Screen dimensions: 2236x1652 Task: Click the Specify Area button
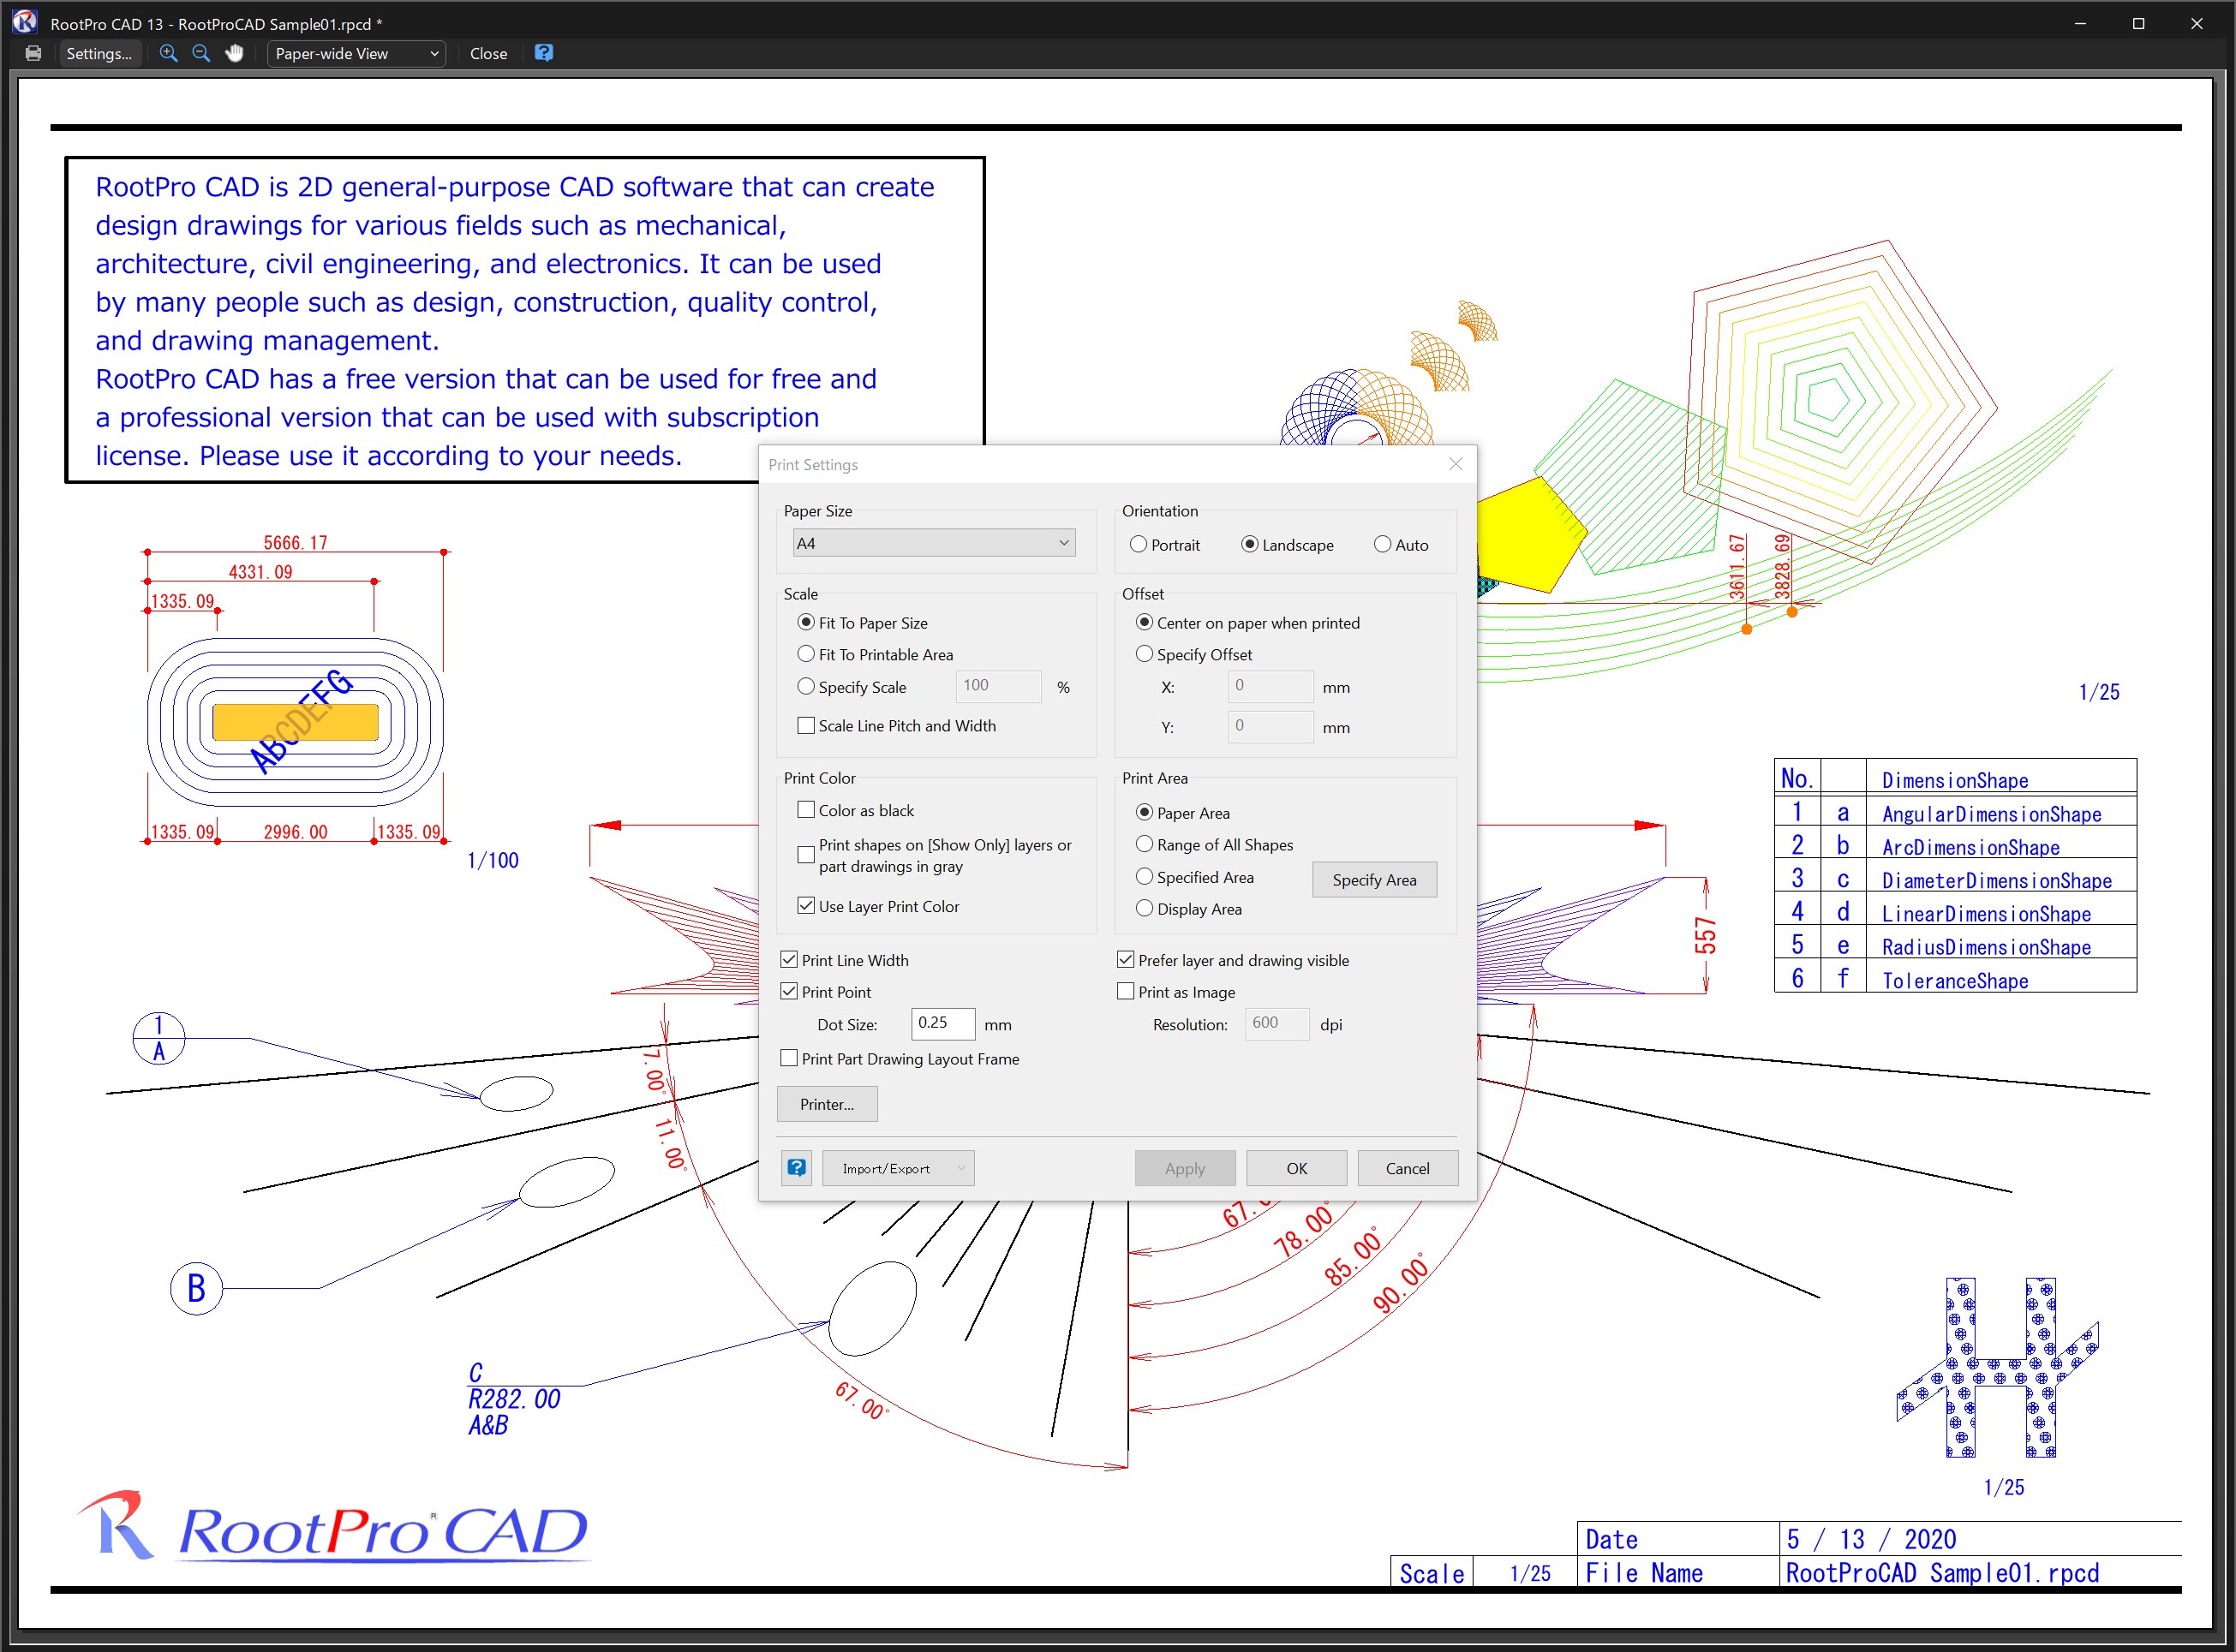coord(1373,880)
